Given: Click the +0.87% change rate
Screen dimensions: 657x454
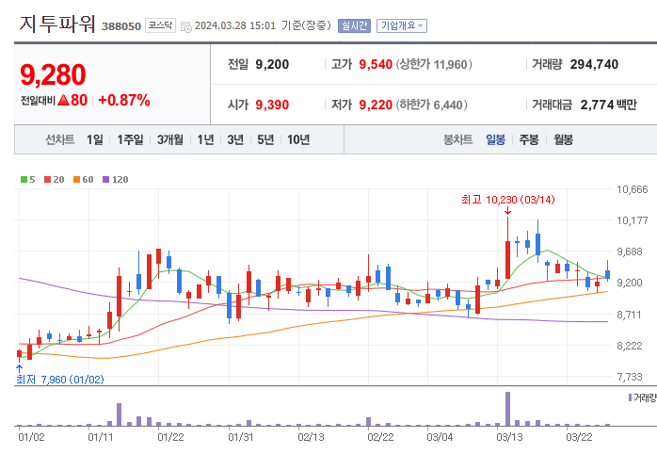Looking at the screenshot, I should tap(124, 100).
